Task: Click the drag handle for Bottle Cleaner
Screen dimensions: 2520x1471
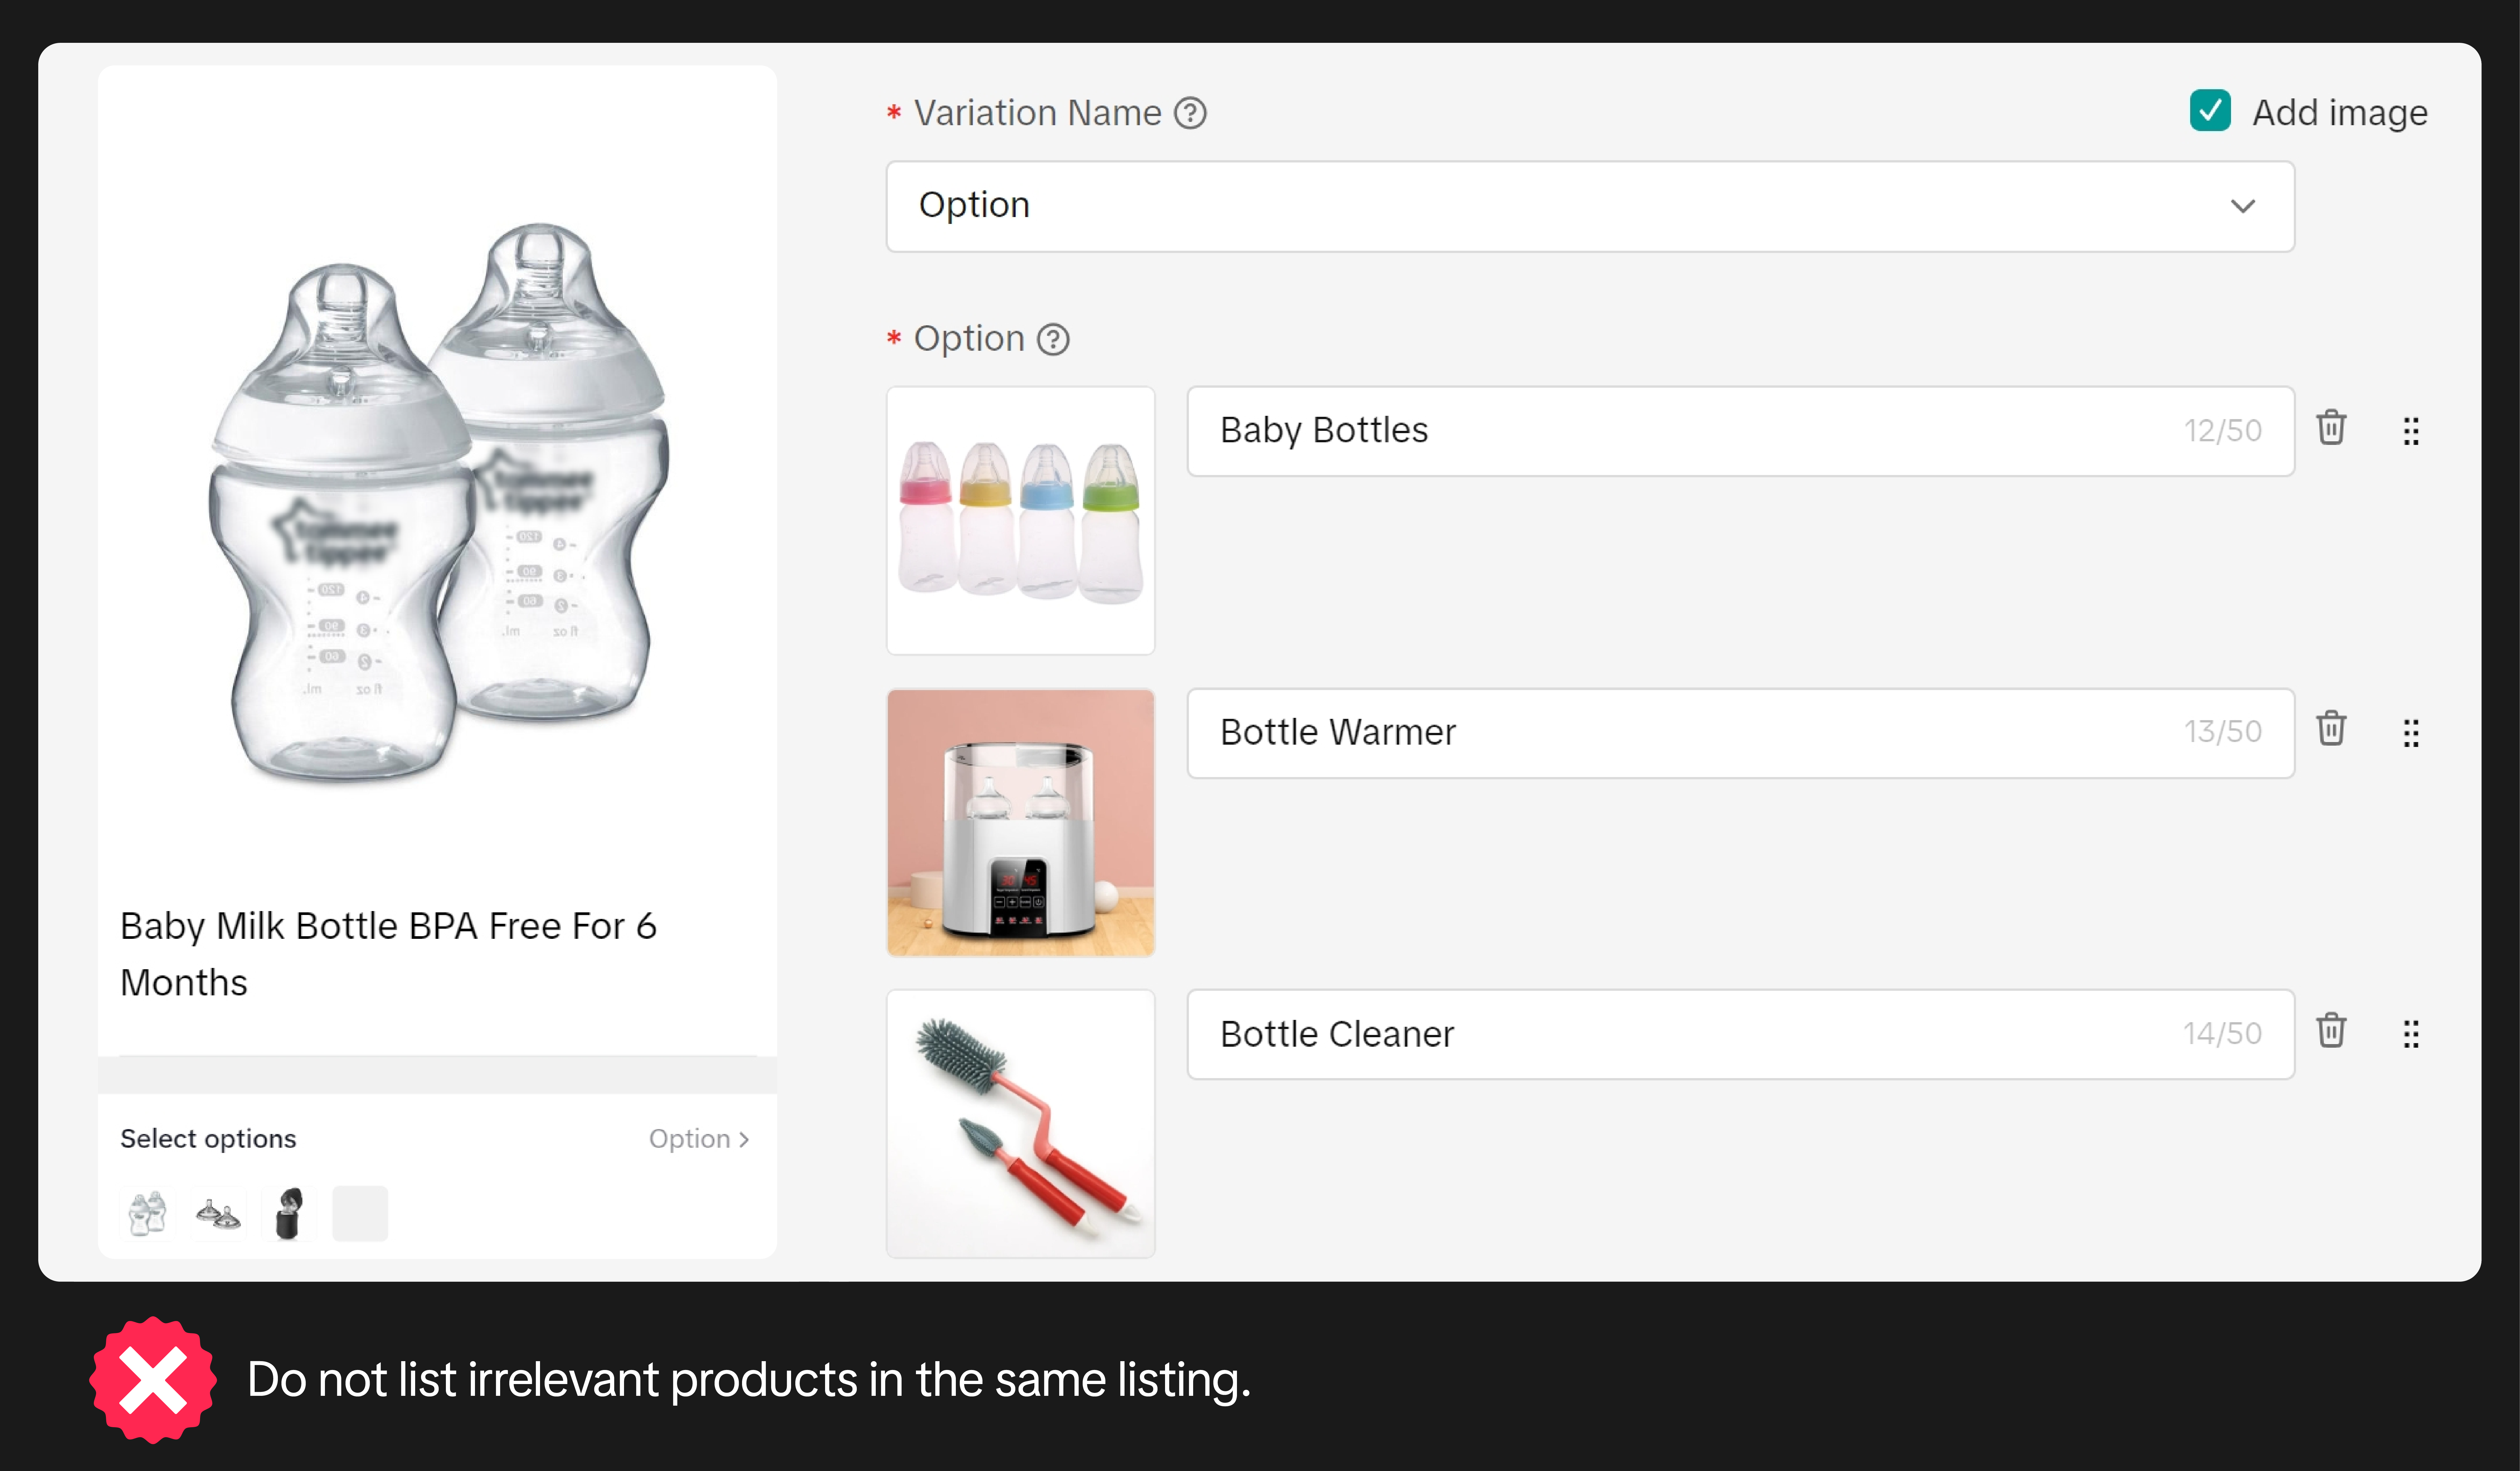Action: (2411, 1034)
